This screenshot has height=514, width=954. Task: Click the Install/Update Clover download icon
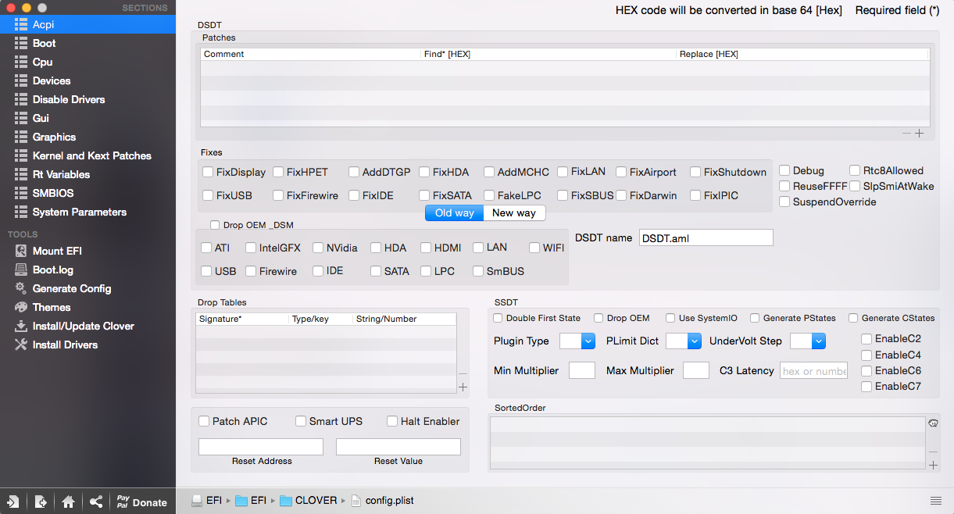[21, 326]
